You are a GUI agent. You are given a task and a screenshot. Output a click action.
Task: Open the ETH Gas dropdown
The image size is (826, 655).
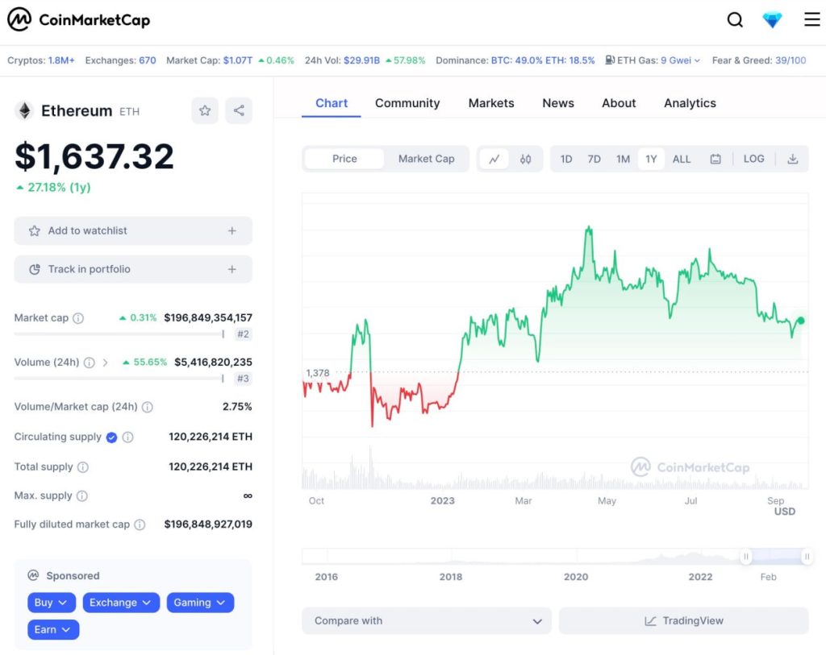pyautogui.click(x=653, y=60)
